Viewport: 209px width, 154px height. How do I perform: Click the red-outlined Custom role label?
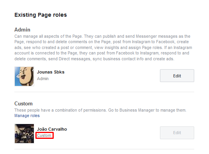coord(44,135)
